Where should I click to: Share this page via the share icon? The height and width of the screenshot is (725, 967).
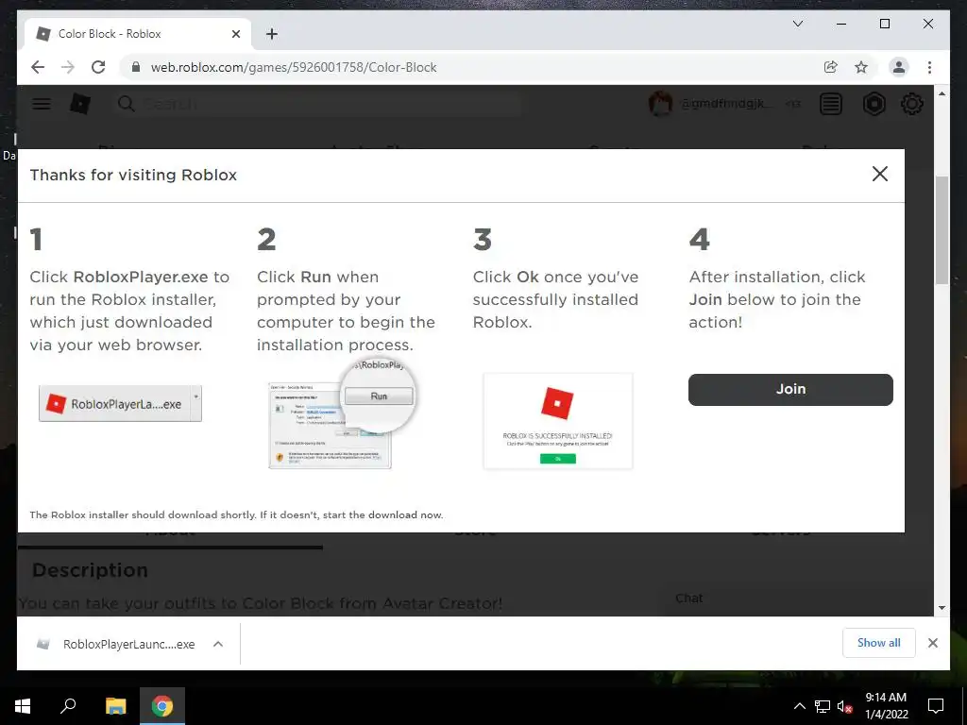pyautogui.click(x=831, y=67)
